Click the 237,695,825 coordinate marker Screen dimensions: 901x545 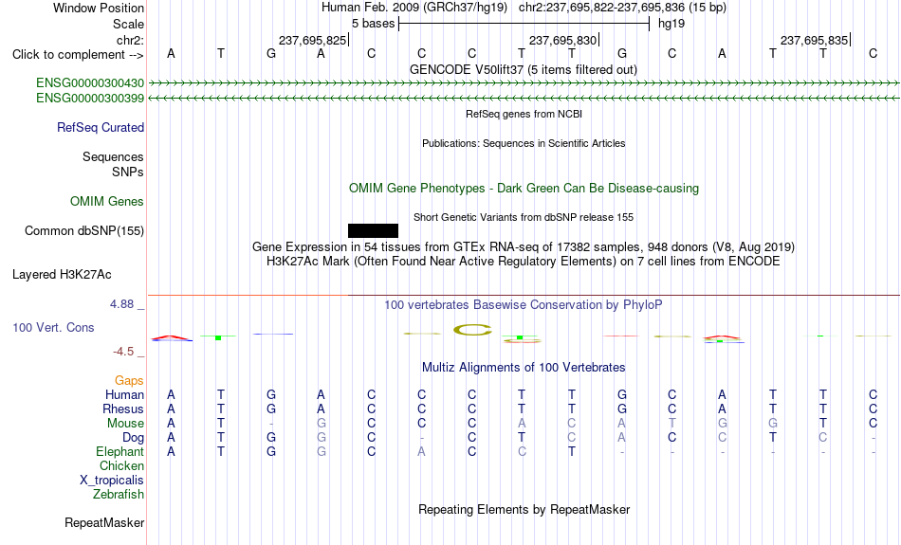[x=313, y=40]
